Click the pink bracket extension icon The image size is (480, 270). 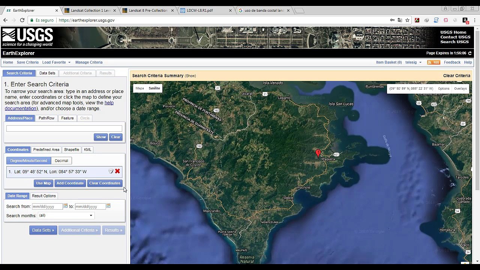point(446,20)
